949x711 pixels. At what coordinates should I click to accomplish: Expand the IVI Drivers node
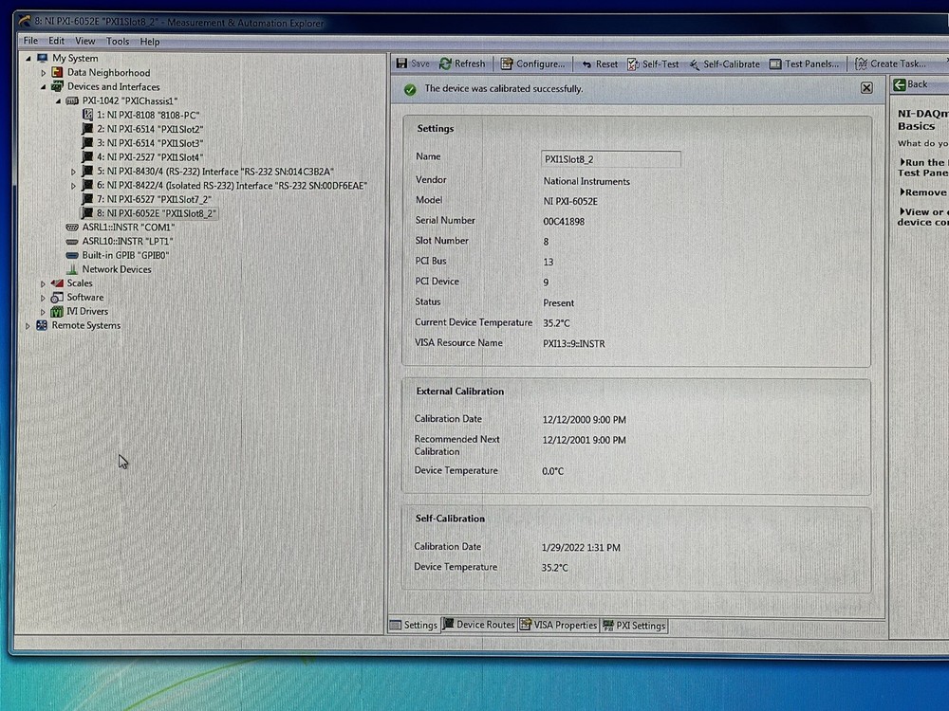(x=43, y=312)
